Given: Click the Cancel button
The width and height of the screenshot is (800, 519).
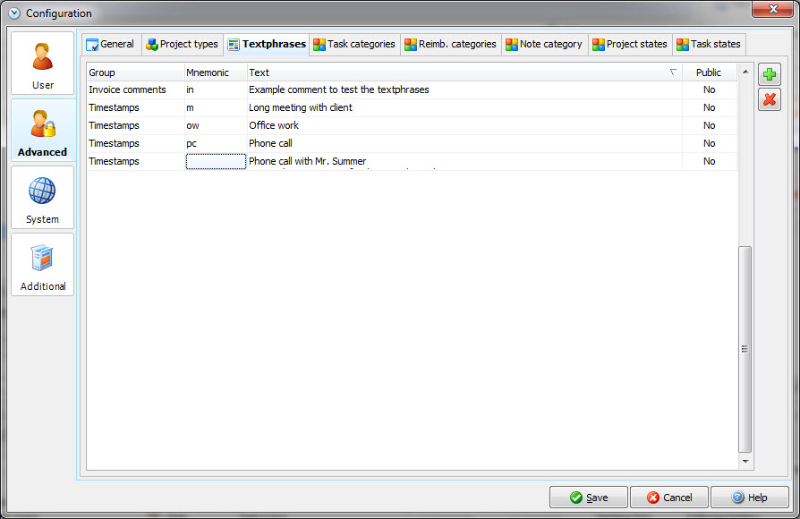Looking at the screenshot, I should (668, 497).
